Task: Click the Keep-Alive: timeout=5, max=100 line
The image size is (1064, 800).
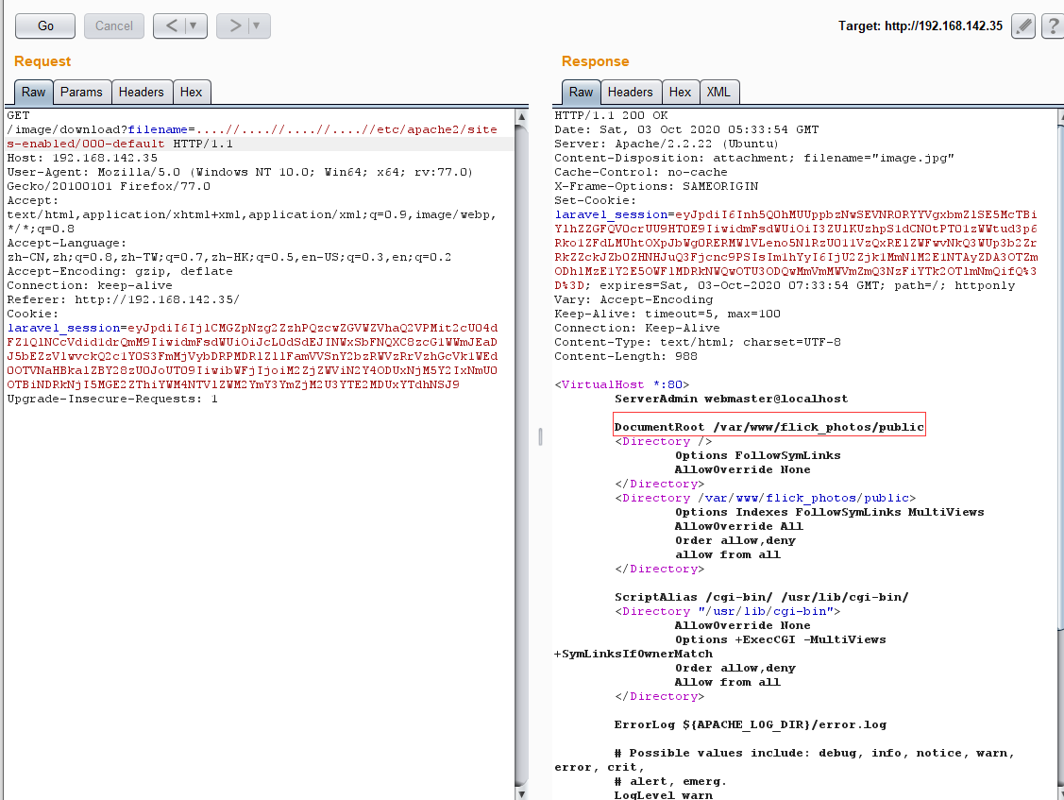Action: [x=667, y=314]
